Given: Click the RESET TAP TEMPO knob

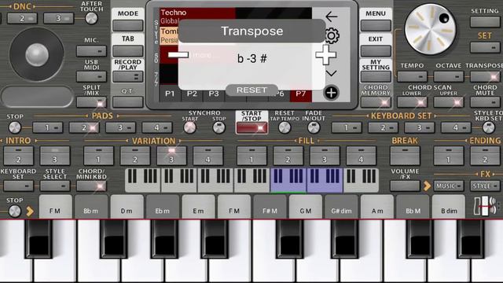Looking at the screenshot, I should [285, 127].
